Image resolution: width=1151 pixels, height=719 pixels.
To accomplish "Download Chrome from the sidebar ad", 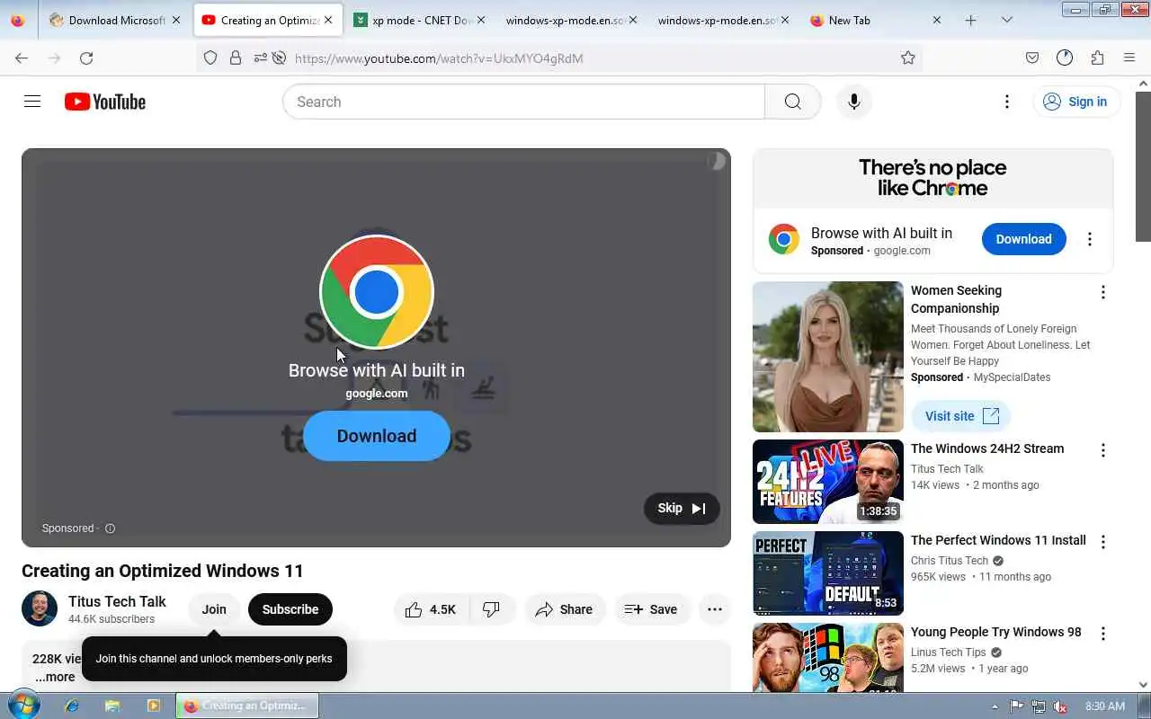I will [x=1023, y=239].
